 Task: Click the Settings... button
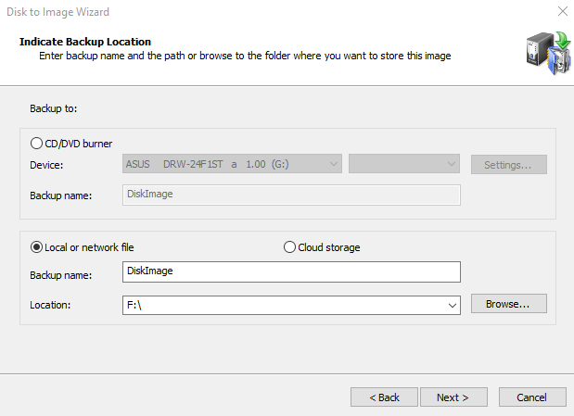tap(509, 165)
